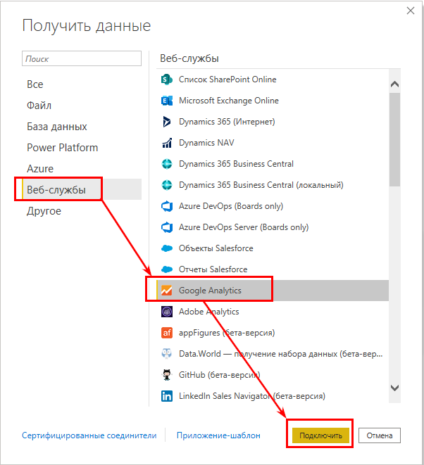Select the GitHub octocat icon
Screen dimensions: 424x465
[166, 375]
